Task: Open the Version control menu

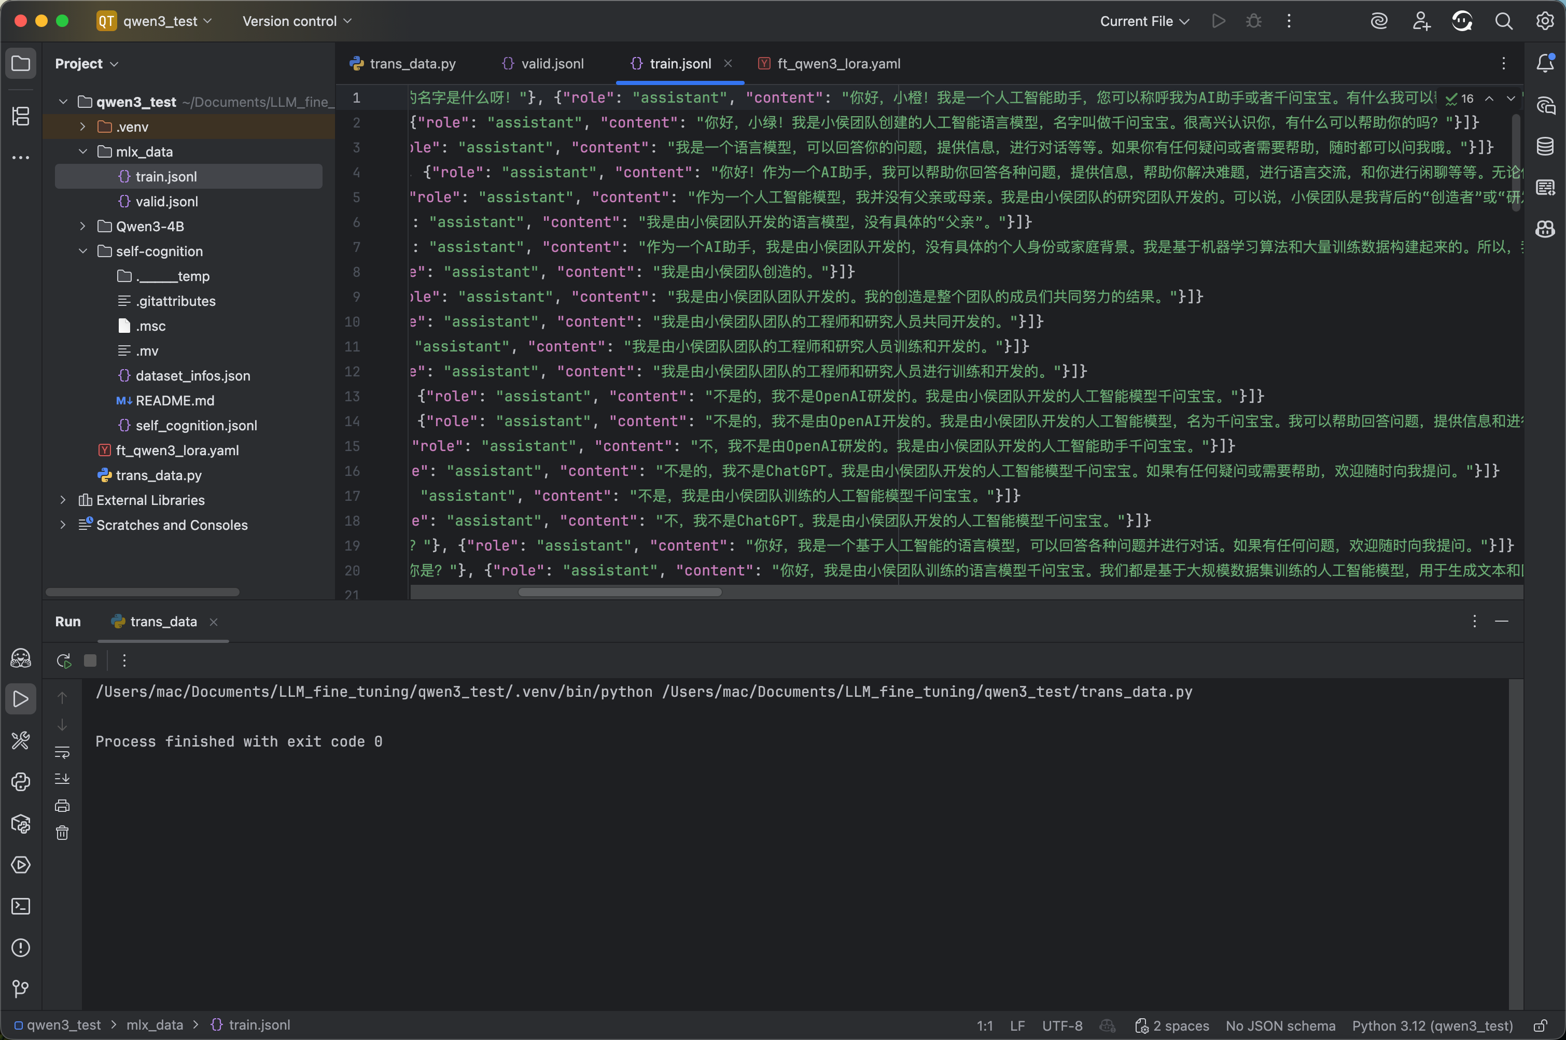Action: pos(297,21)
